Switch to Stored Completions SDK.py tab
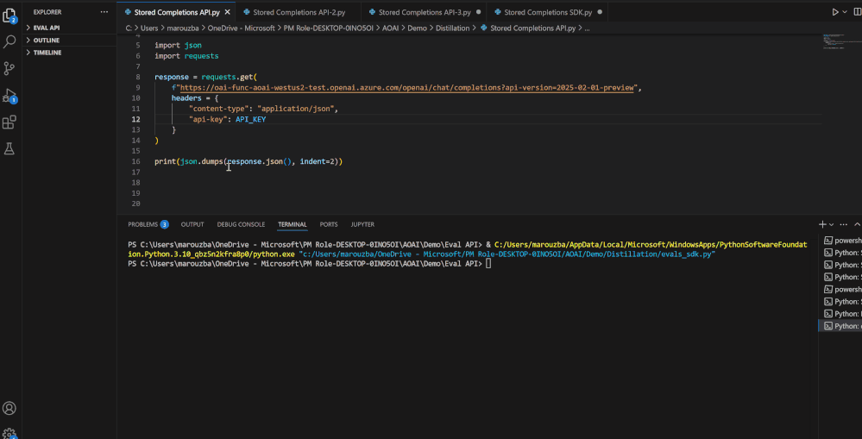Image resolution: width=862 pixels, height=439 pixels. coord(548,12)
